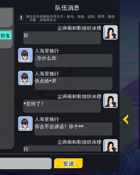
Task: Click the yellow 发送 send button
Action: 68,163
